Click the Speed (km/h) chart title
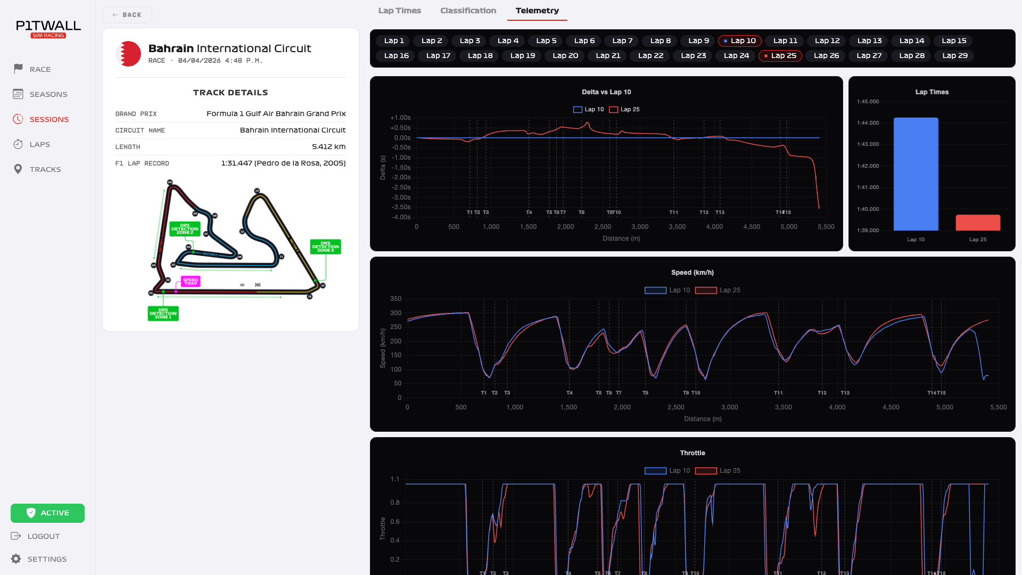1022x575 pixels. tap(693, 273)
